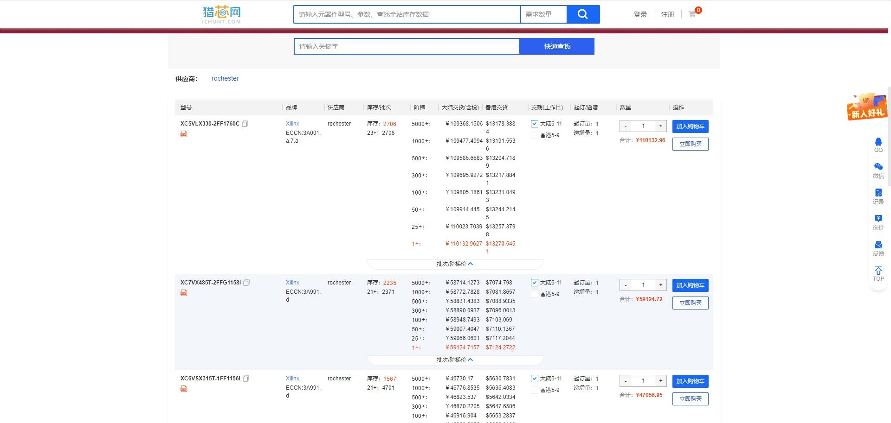This screenshot has width=891, height=423.
Task: Open PDF datasheet for XC7VX485T-2FFG1158I
Action: [x=184, y=293]
